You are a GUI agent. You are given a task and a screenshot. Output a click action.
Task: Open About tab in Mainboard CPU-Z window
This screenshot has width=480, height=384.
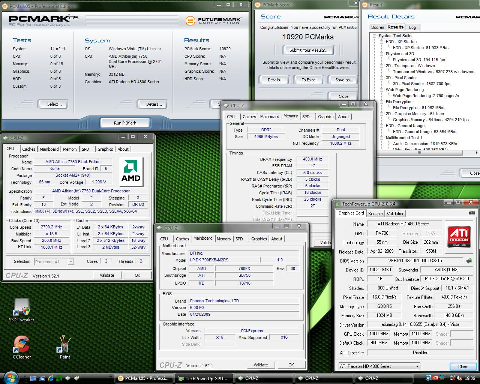click(x=277, y=239)
